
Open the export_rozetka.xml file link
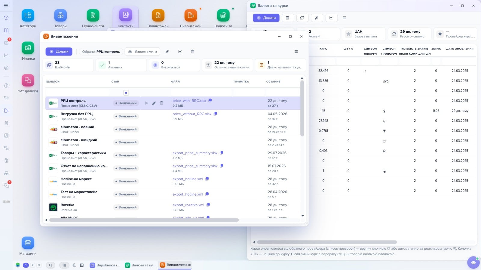pos(188,205)
